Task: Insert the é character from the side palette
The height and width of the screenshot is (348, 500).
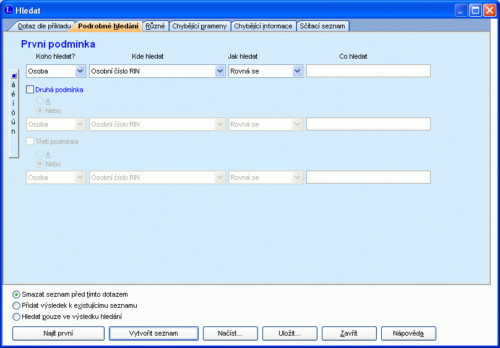Action: coord(14,94)
